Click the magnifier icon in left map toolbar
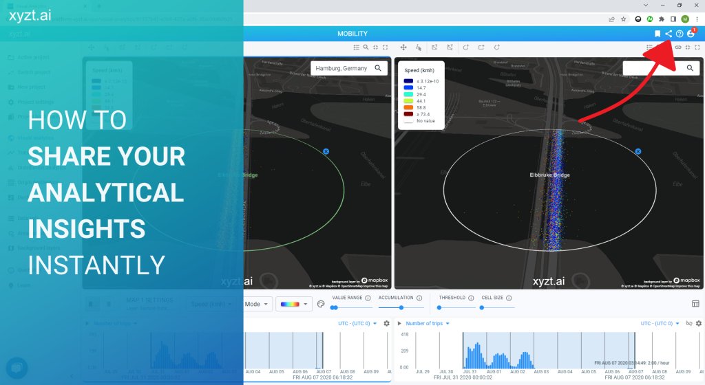The height and width of the screenshot is (385, 705). click(x=366, y=47)
